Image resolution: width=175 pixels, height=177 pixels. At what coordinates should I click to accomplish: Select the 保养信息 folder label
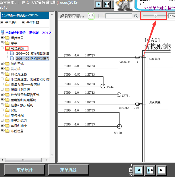pos(17,38)
